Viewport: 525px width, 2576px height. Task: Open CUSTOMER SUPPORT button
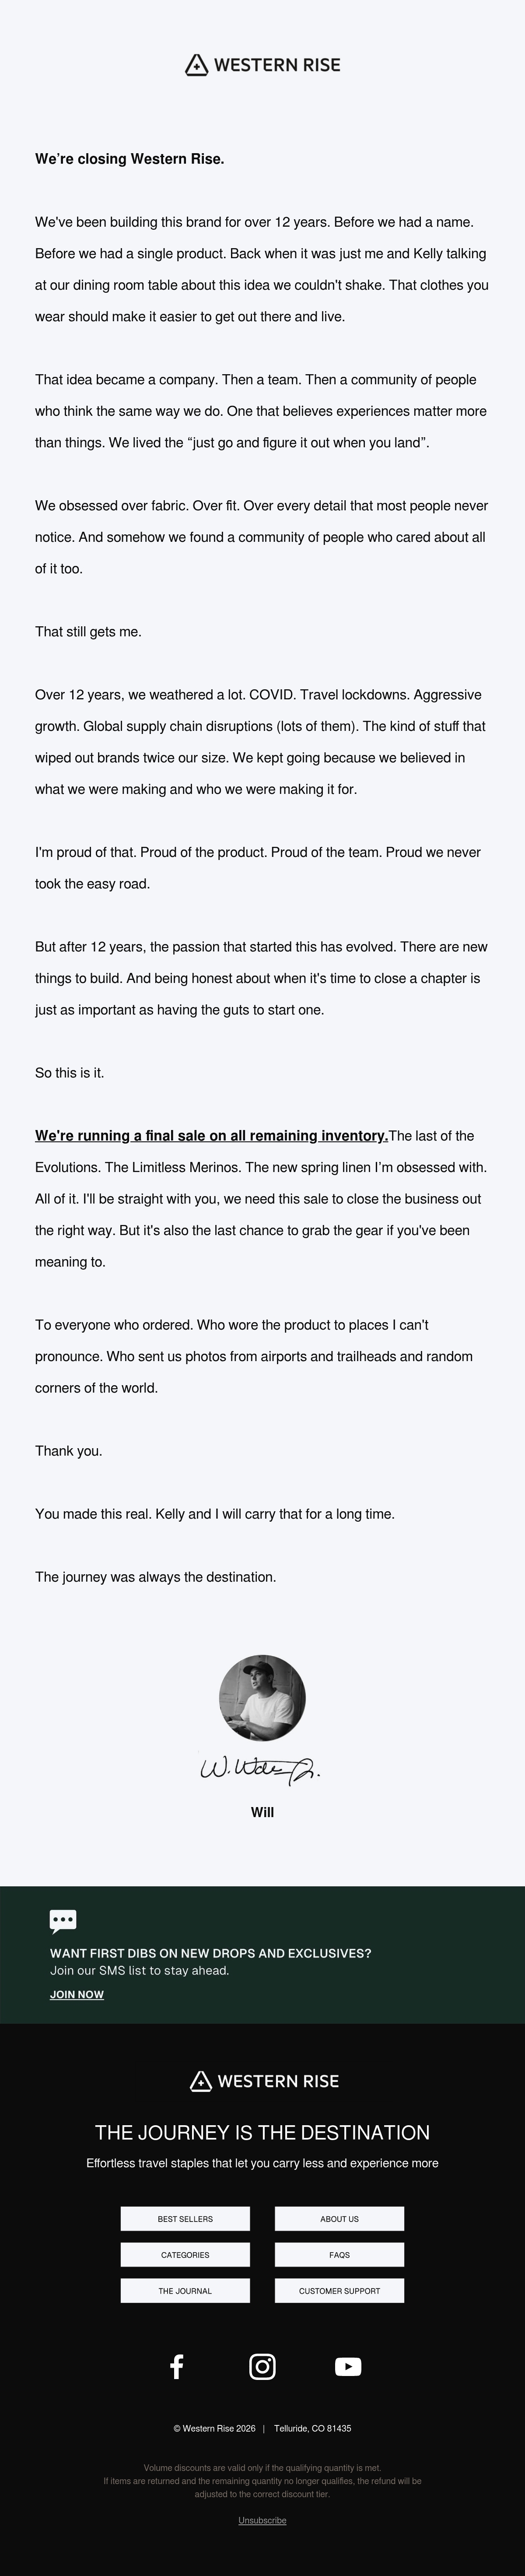tap(339, 2290)
